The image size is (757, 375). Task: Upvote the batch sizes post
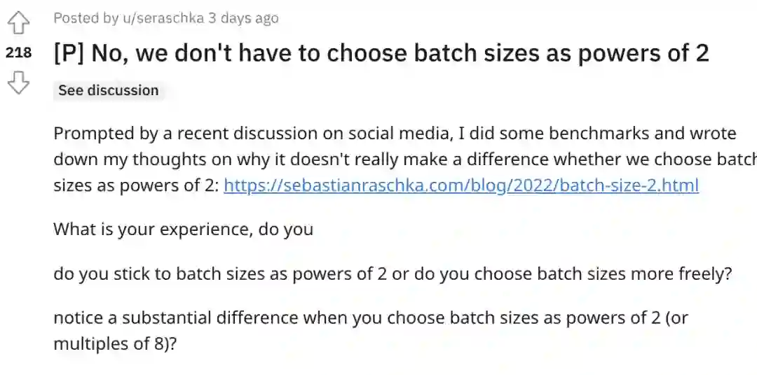(x=18, y=24)
